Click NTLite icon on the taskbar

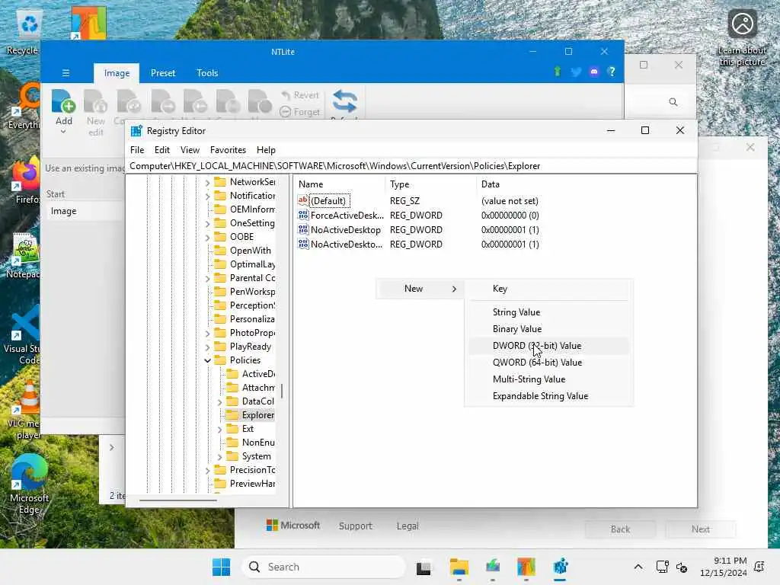tap(526, 567)
